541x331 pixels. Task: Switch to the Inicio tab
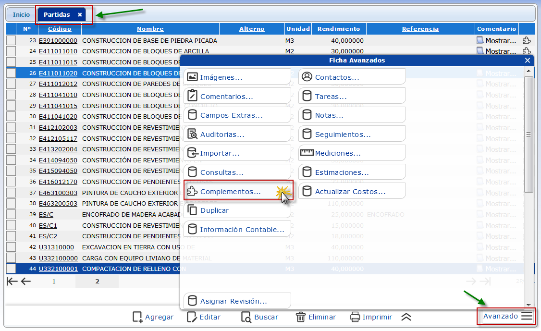point(22,14)
